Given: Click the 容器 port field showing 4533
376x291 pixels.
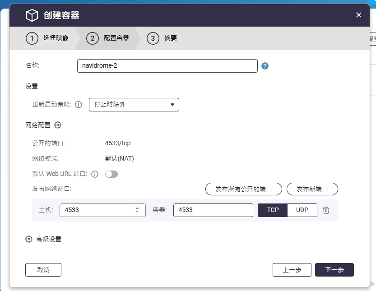Looking at the screenshot, I should [x=213, y=210].
